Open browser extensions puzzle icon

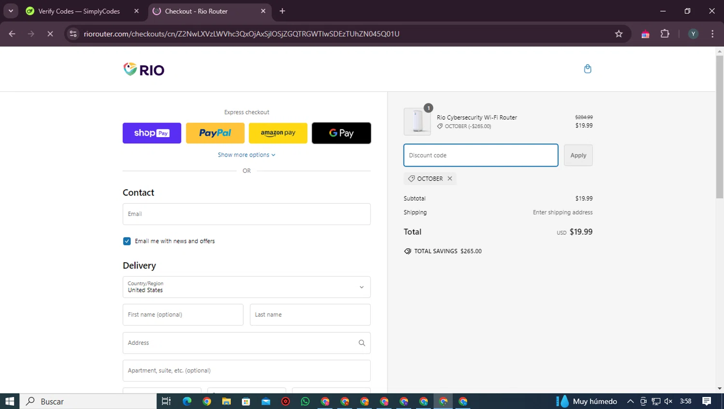point(665,34)
